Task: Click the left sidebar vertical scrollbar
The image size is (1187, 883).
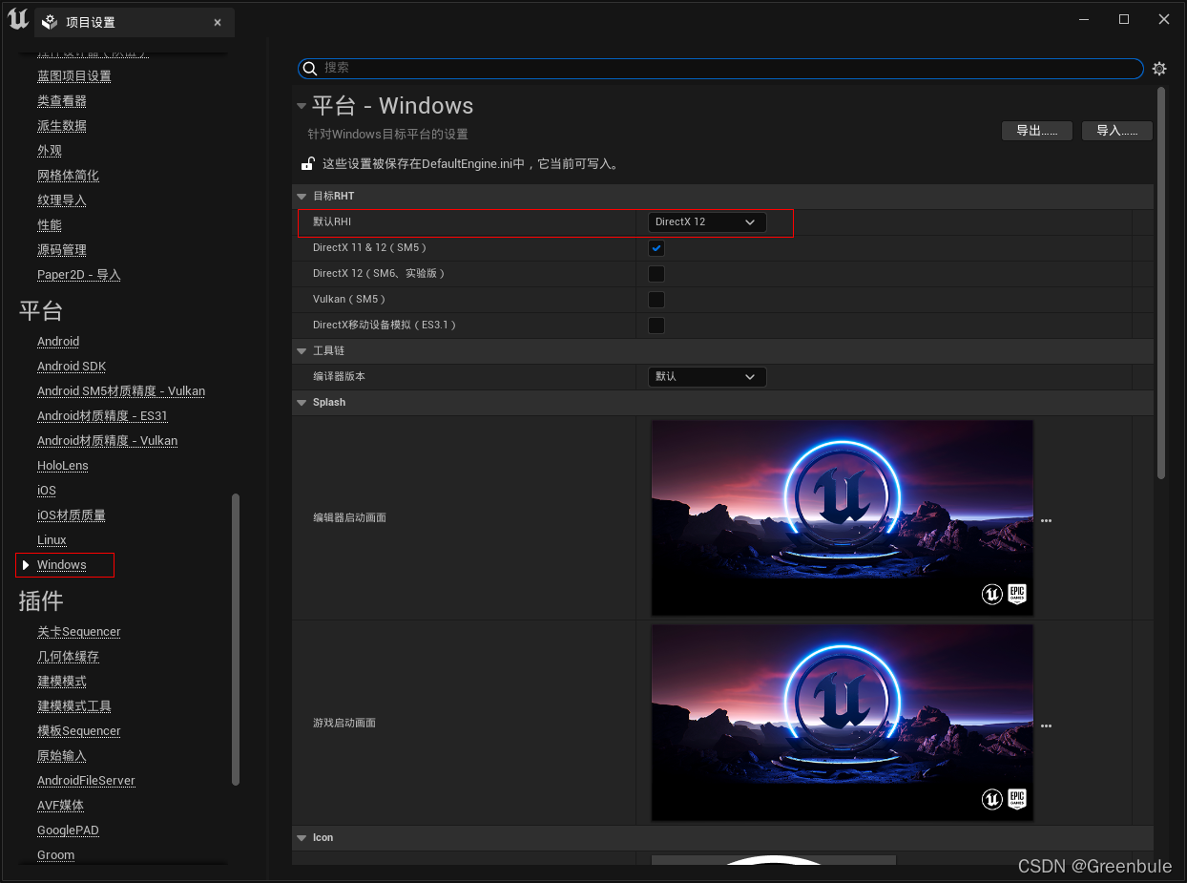Action: coord(236,640)
